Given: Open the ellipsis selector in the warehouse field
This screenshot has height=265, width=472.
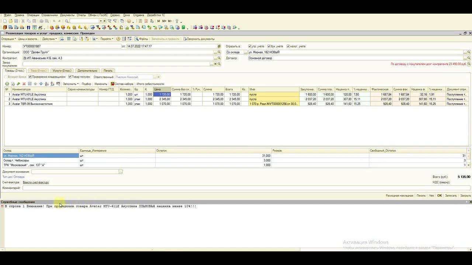Looking at the screenshot, I should (466, 52).
